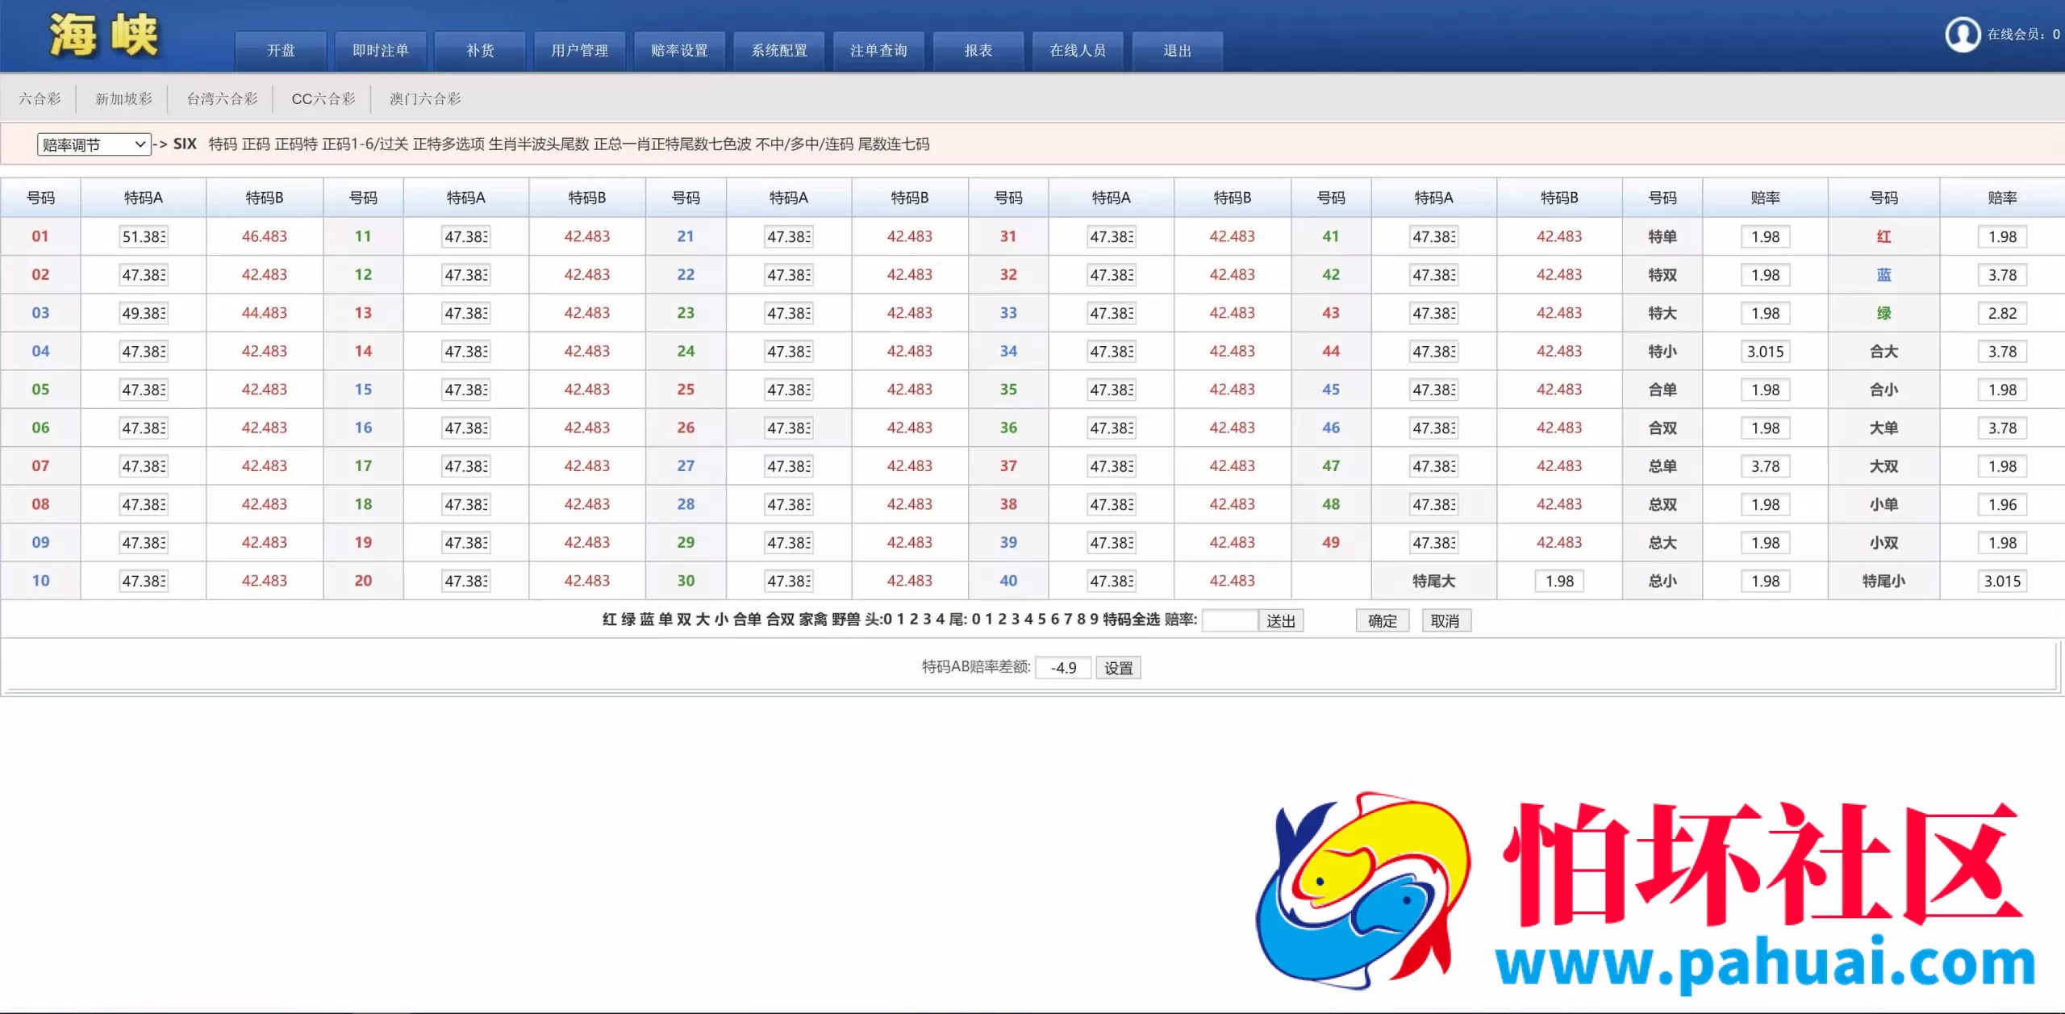2065x1014 pixels.
Task: Edit the 特小 odds field 3.015
Action: click(x=1764, y=352)
